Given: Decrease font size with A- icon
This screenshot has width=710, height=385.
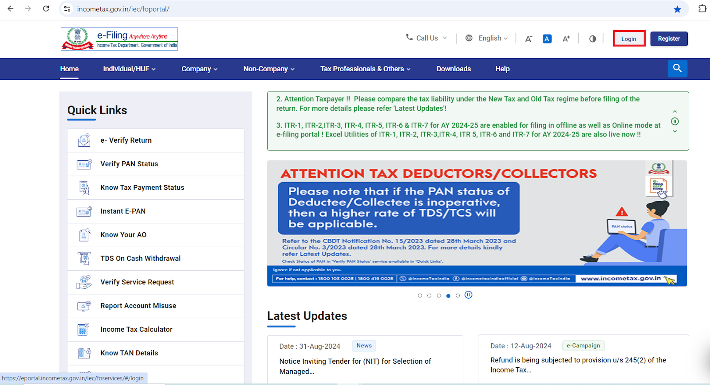Looking at the screenshot, I should click(529, 39).
